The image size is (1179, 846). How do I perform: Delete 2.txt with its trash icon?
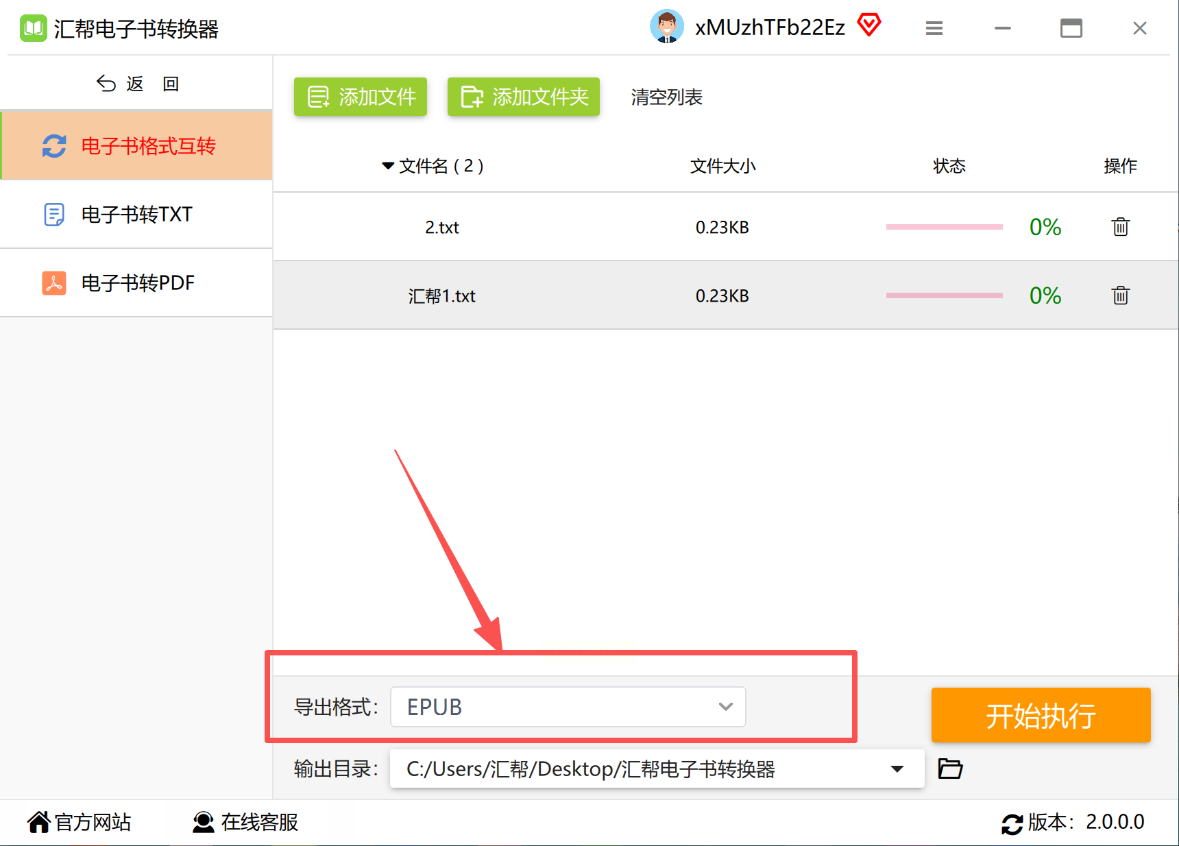click(x=1121, y=226)
